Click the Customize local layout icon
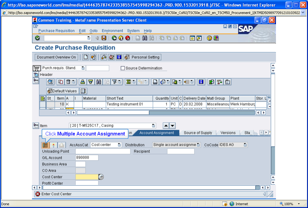 216,38
